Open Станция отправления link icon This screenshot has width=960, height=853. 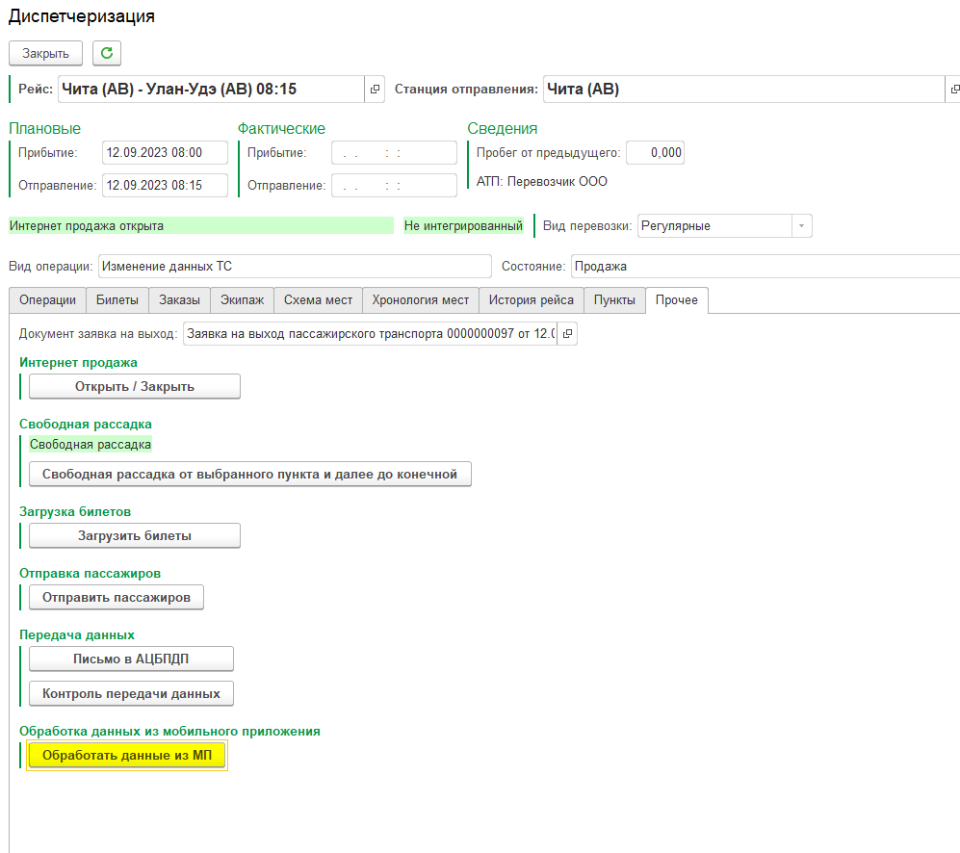(x=953, y=90)
